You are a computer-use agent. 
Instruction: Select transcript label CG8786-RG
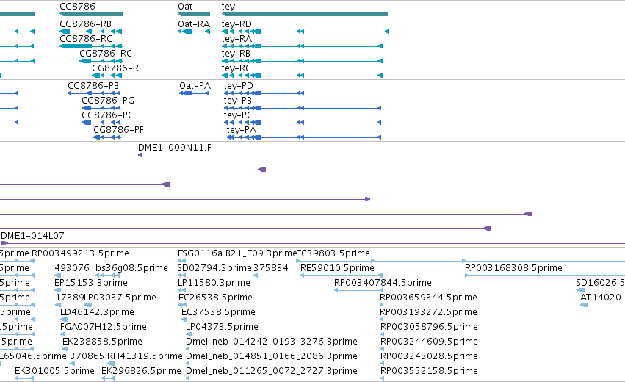[86, 39]
